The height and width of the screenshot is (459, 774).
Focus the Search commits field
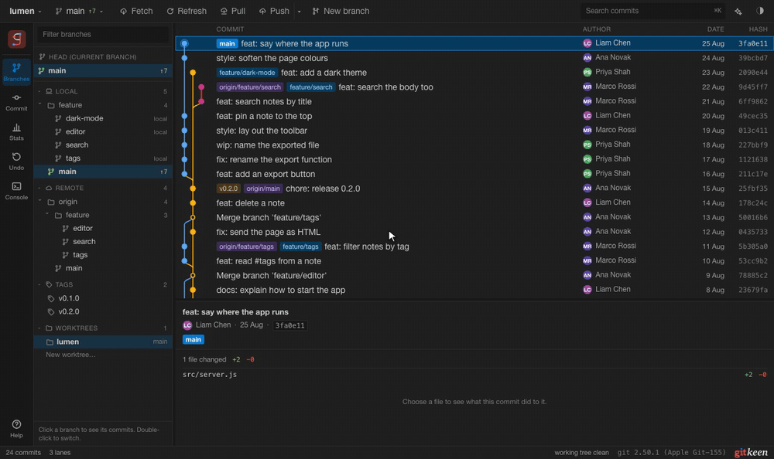[652, 11]
